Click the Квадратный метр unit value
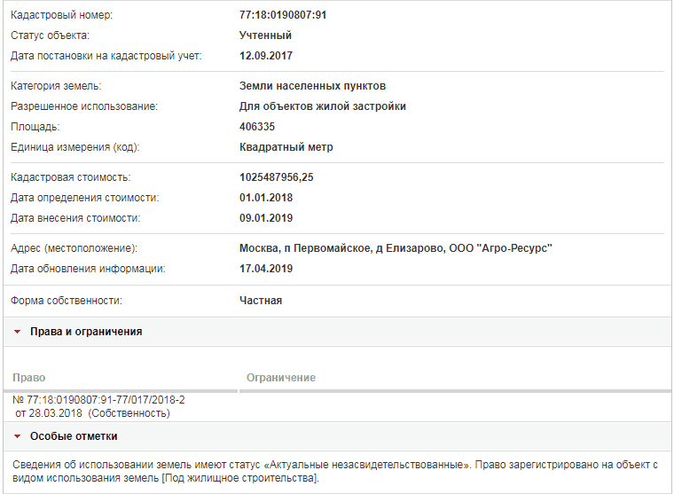674x494 pixels. click(286, 147)
